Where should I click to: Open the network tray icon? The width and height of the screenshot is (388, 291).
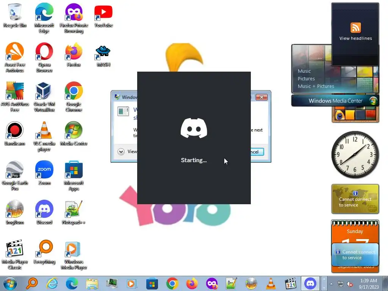coord(341,284)
